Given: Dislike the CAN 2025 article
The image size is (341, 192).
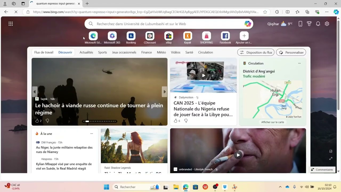Looking at the screenshot, I should click(x=186, y=121).
